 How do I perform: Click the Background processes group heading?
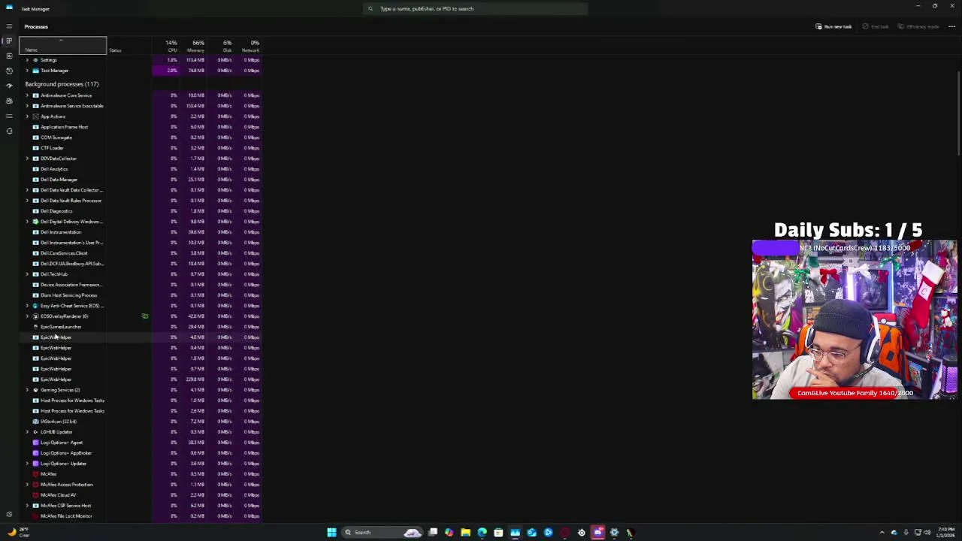[62, 84]
